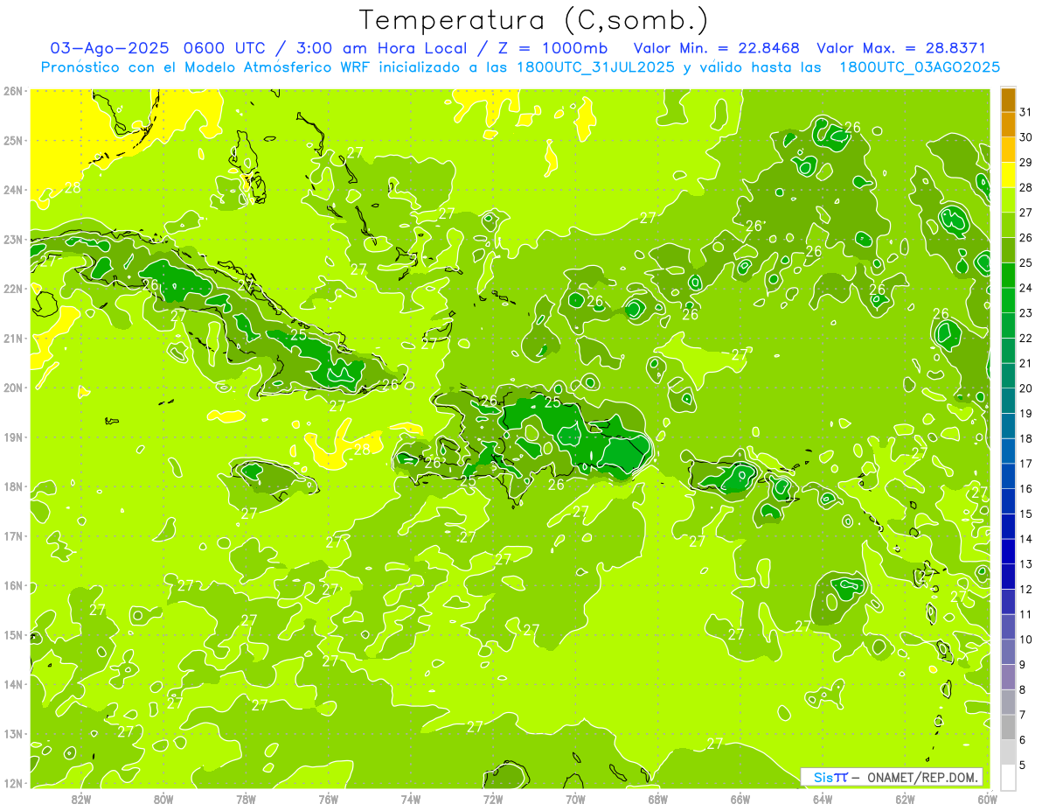Click the color scale value 24
Image resolution: width=1049 pixels, height=811 pixels.
tap(1025, 288)
